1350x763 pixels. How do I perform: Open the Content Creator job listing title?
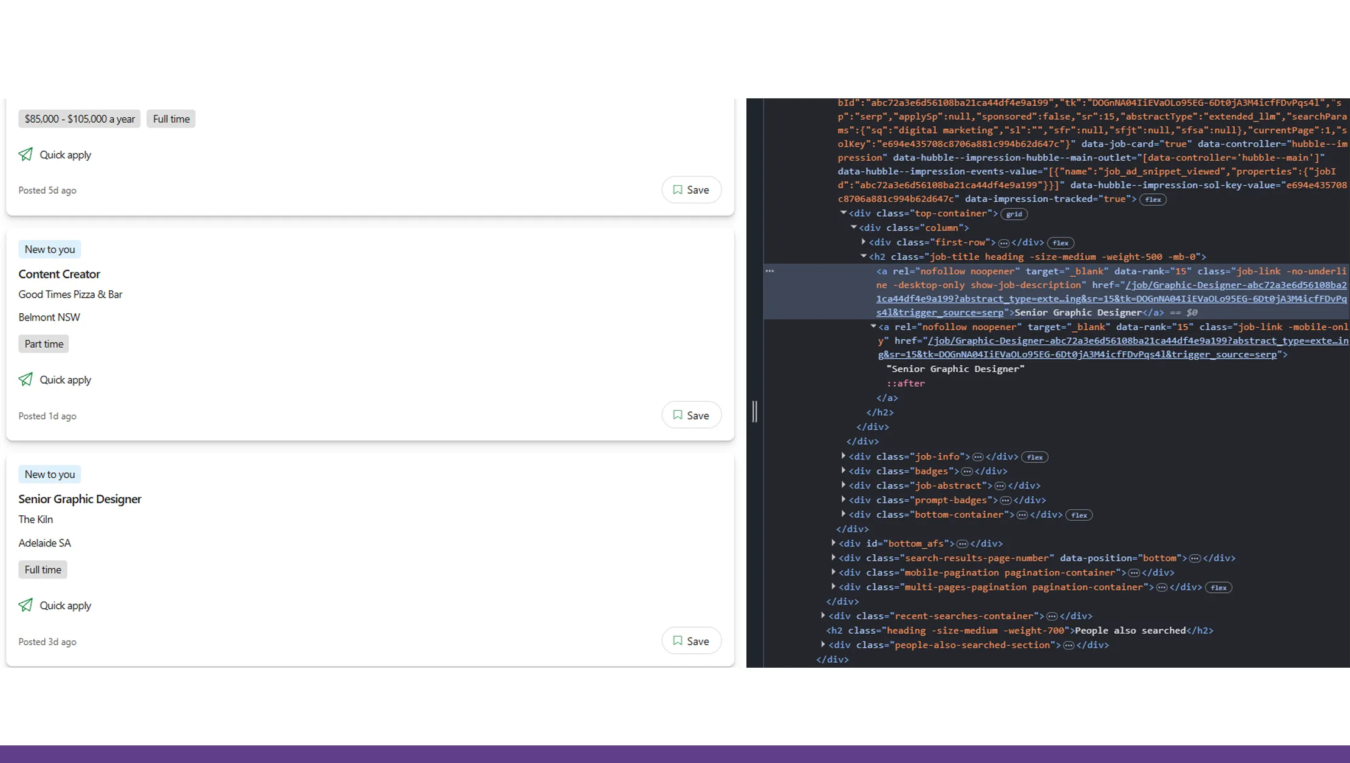coord(59,274)
